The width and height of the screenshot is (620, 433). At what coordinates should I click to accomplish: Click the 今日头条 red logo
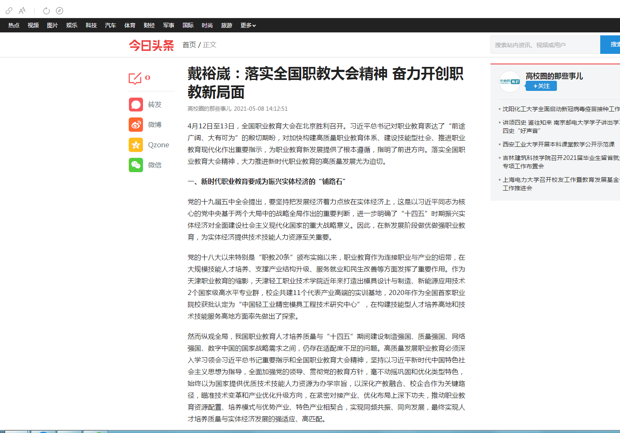tap(151, 45)
